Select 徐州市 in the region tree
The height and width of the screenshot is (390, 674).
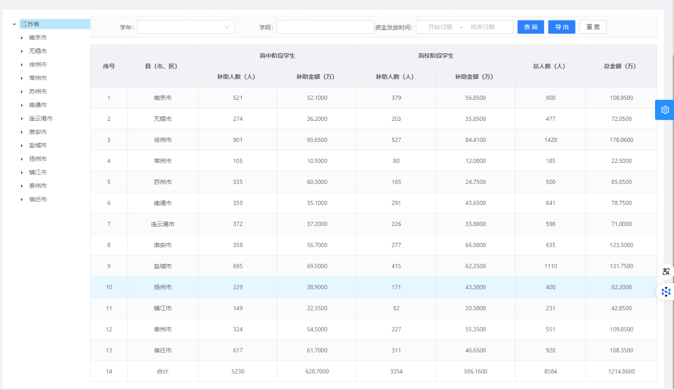pos(38,65)
